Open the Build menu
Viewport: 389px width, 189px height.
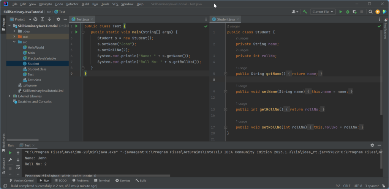tap(85, 4)
